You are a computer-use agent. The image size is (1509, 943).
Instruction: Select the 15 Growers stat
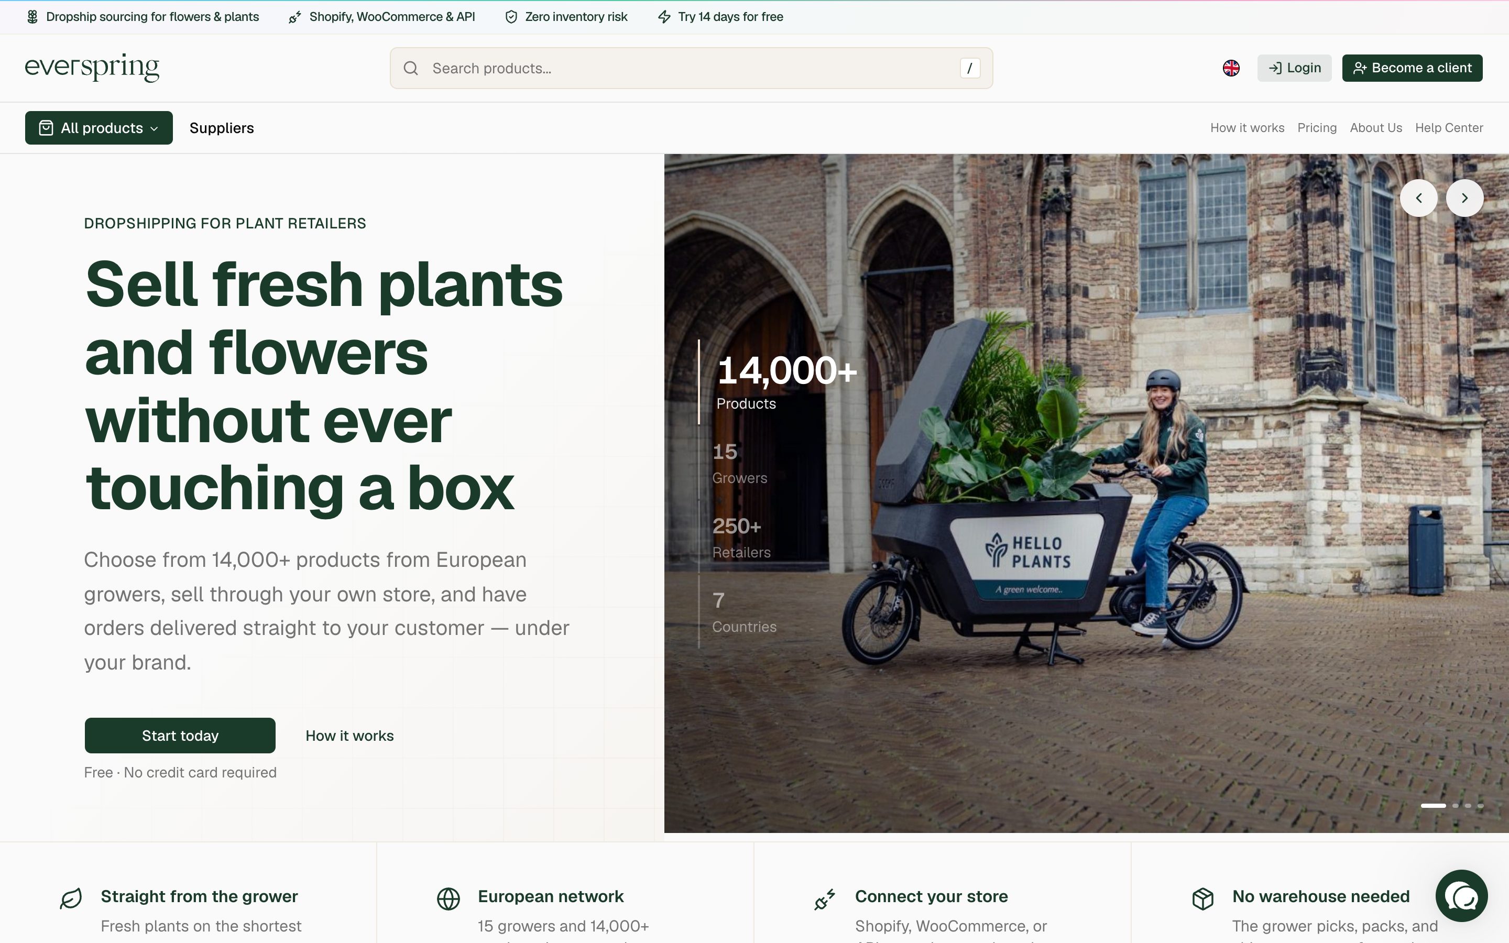point(739,464)
